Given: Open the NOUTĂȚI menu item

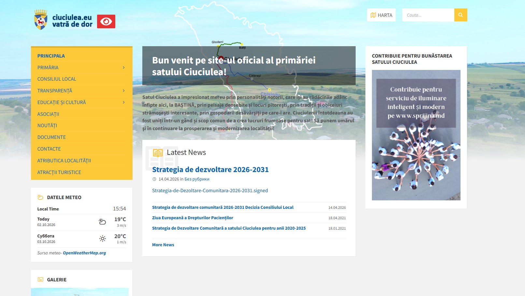Looking at the screenshot, I should tap(47, 126).
